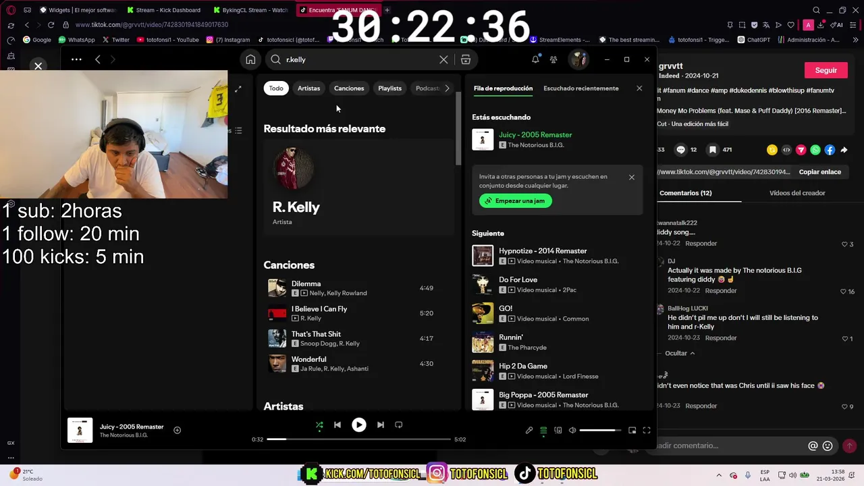Toggle the playback queue panel
The image size is (864, 486).
click(543, 430)
